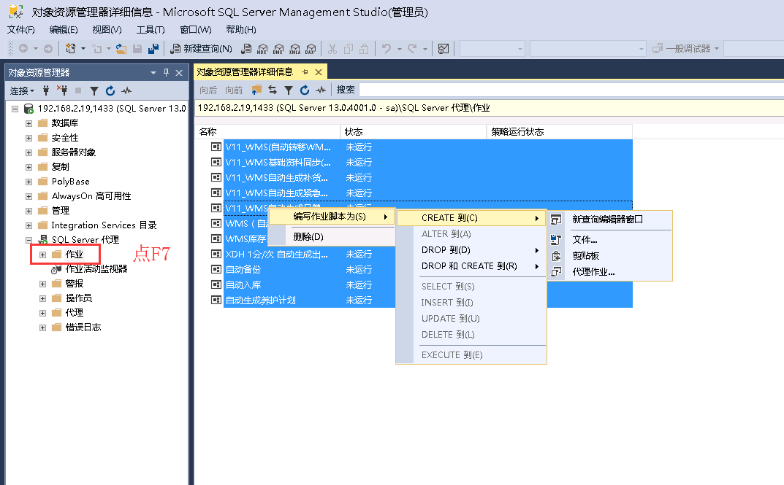The image size is (784, 485).
Task: Click the DMX query icon in toolbar
Action: click(278, 48)
